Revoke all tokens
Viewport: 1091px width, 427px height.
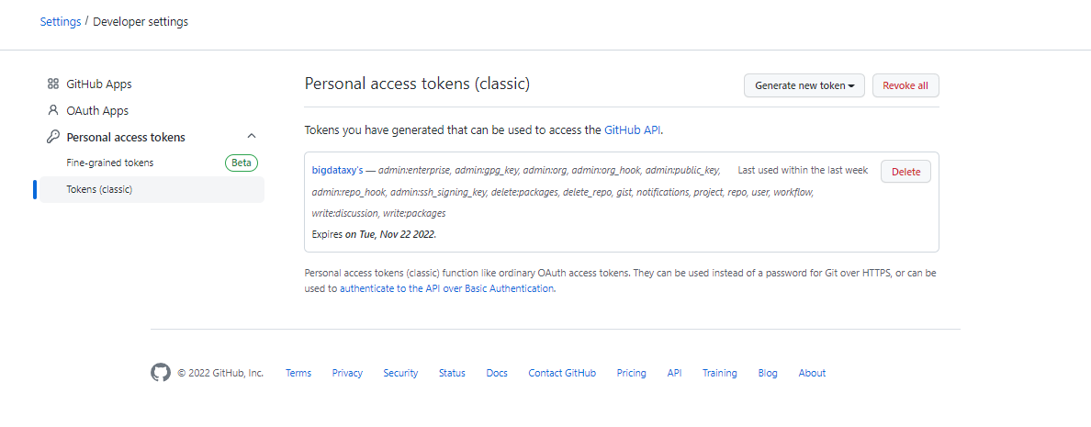coord(905,85)
